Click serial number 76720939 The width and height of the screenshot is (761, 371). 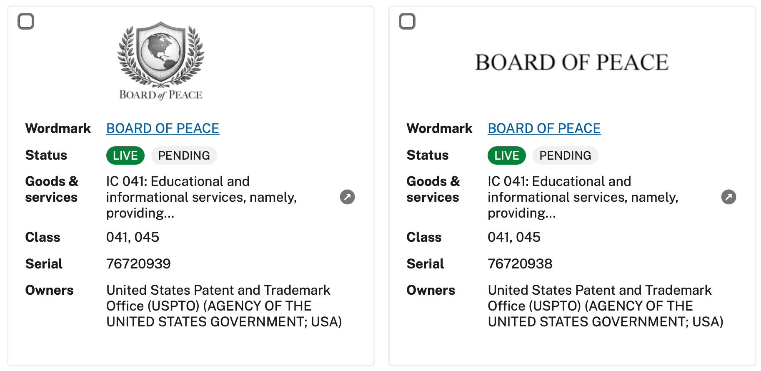[138, 264]
